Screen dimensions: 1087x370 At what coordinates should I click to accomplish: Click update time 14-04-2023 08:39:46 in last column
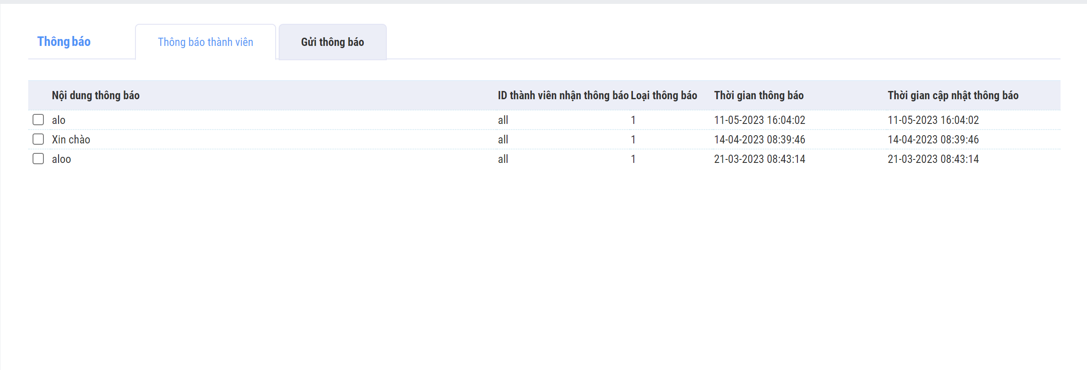(933, 140)
